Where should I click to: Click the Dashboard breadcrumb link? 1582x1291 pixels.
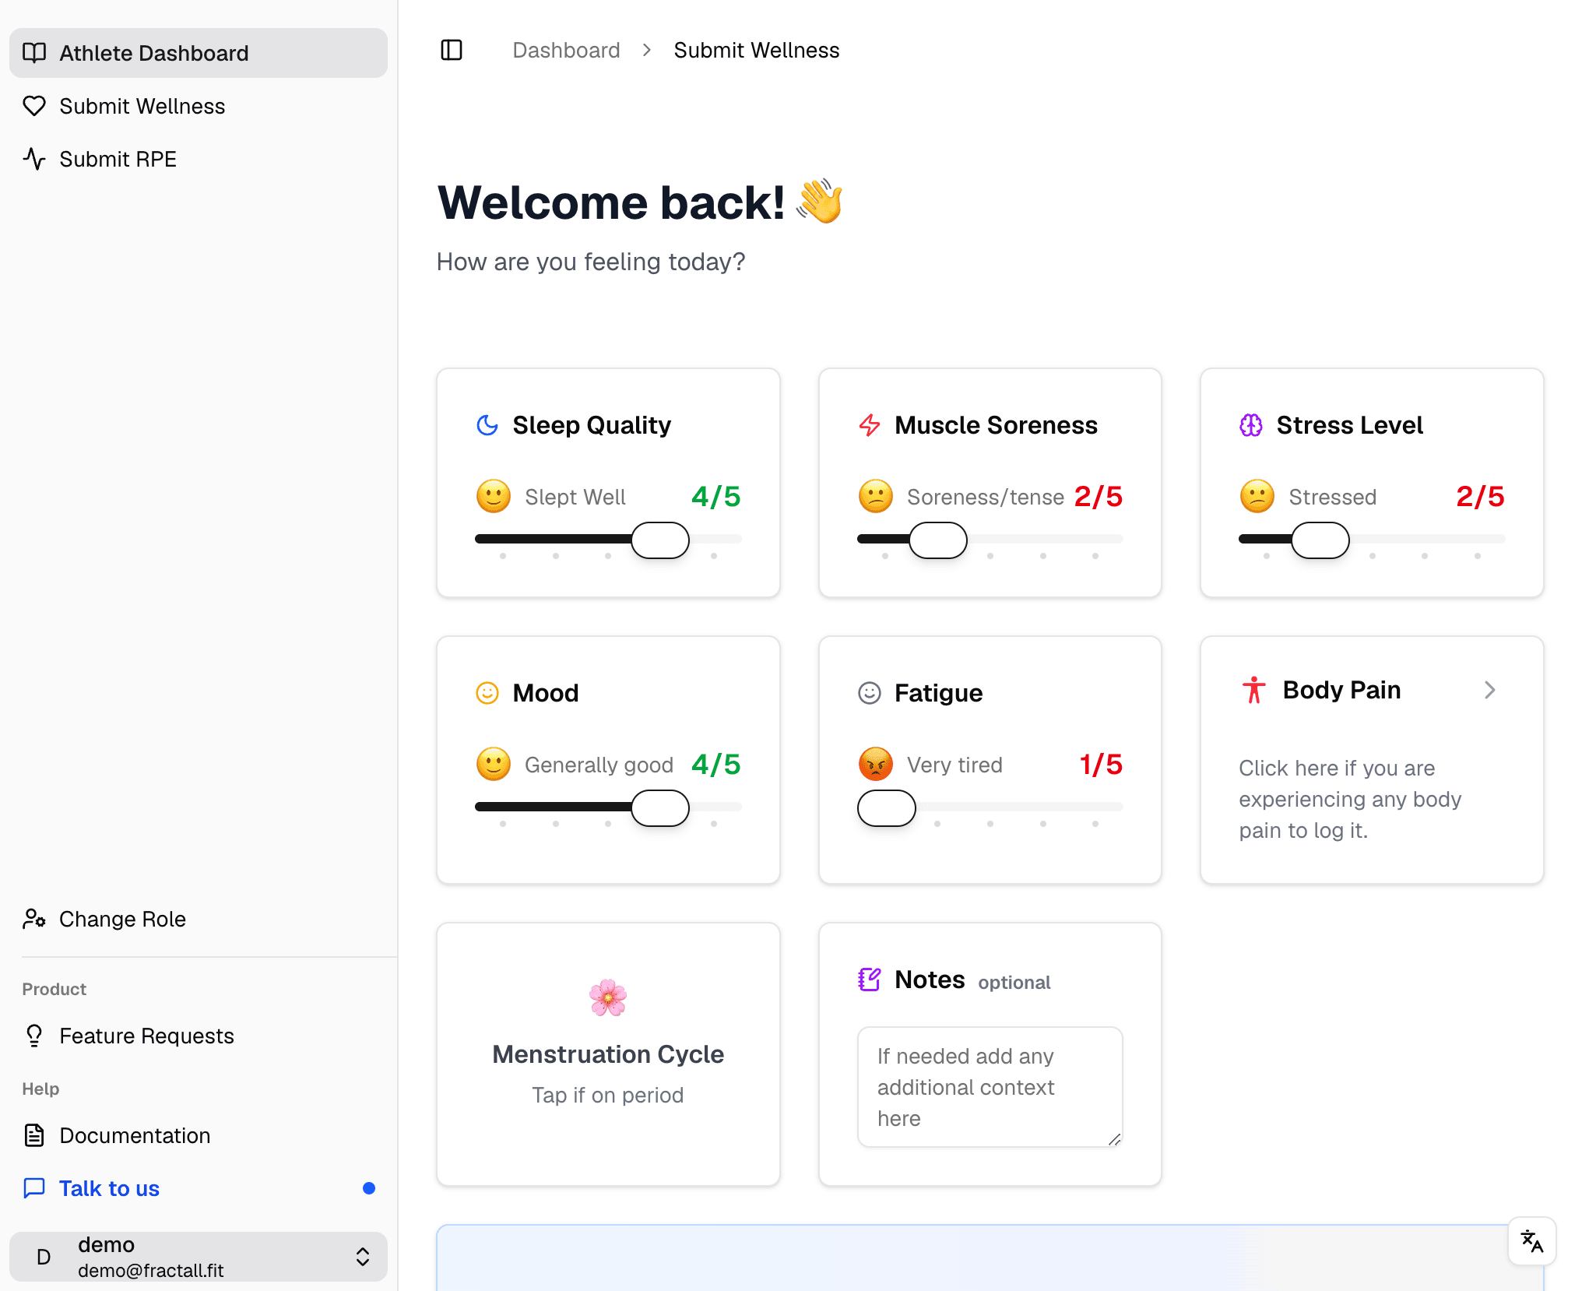tap(566, 50)
